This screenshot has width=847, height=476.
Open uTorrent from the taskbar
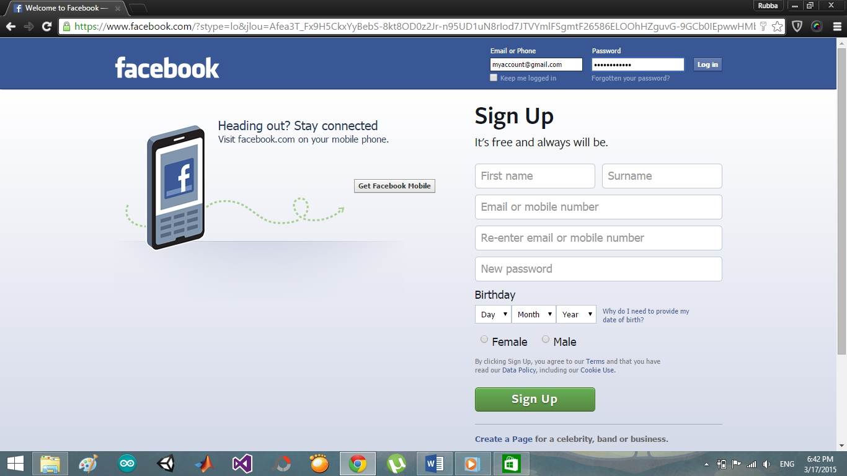(396, 464)
